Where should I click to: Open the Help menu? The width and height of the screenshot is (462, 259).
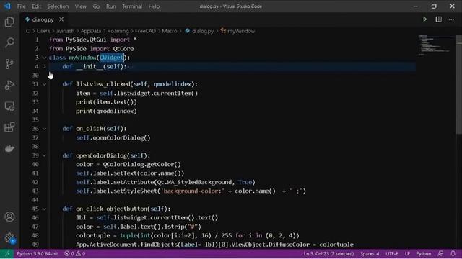154,6
